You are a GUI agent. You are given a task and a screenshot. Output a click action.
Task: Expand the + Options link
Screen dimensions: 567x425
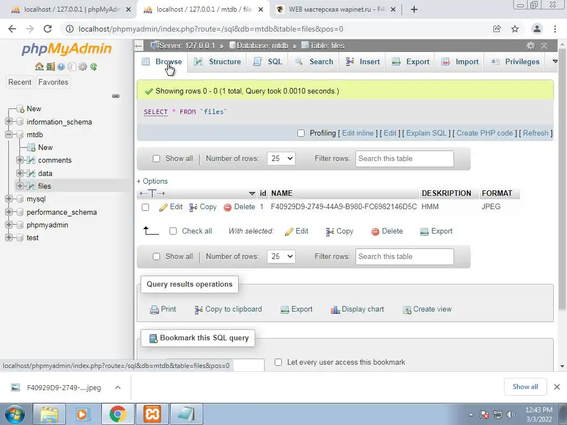(x=152, y=181)
